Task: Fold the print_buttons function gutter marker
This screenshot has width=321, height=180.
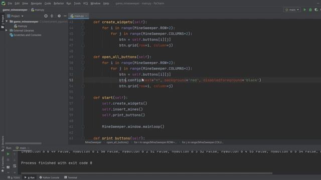Action: (x=83, y=138)
